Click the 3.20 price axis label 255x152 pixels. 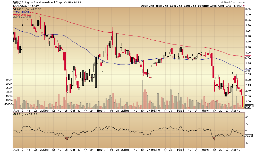pyautogui.click(x=248, y=36)
